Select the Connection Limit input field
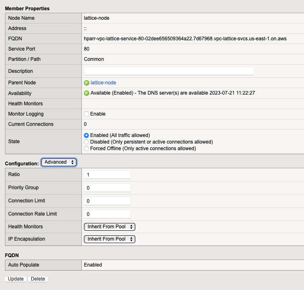Image resolution: width=304 pixels, height=290 pixels. tap(107, 201)
